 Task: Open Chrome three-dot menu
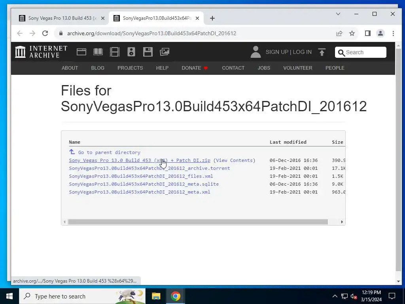pos(393,33)
